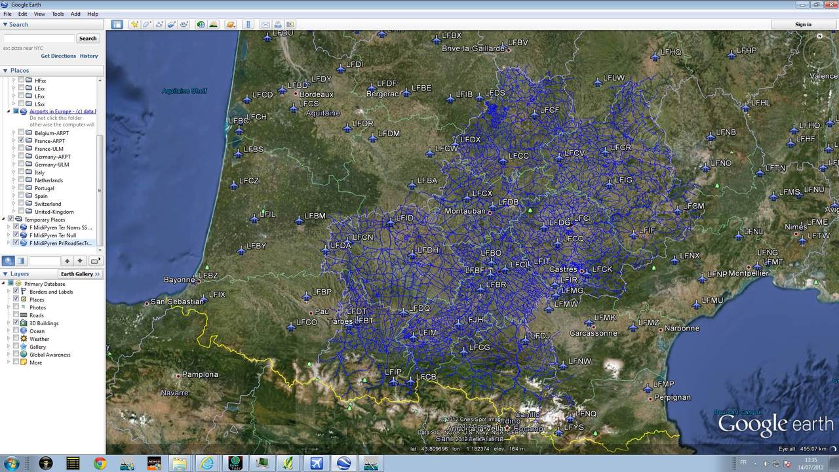Open the historical imagery clock tool
The height and width of the screenshot is (472, 839).
tap(201, 24)
